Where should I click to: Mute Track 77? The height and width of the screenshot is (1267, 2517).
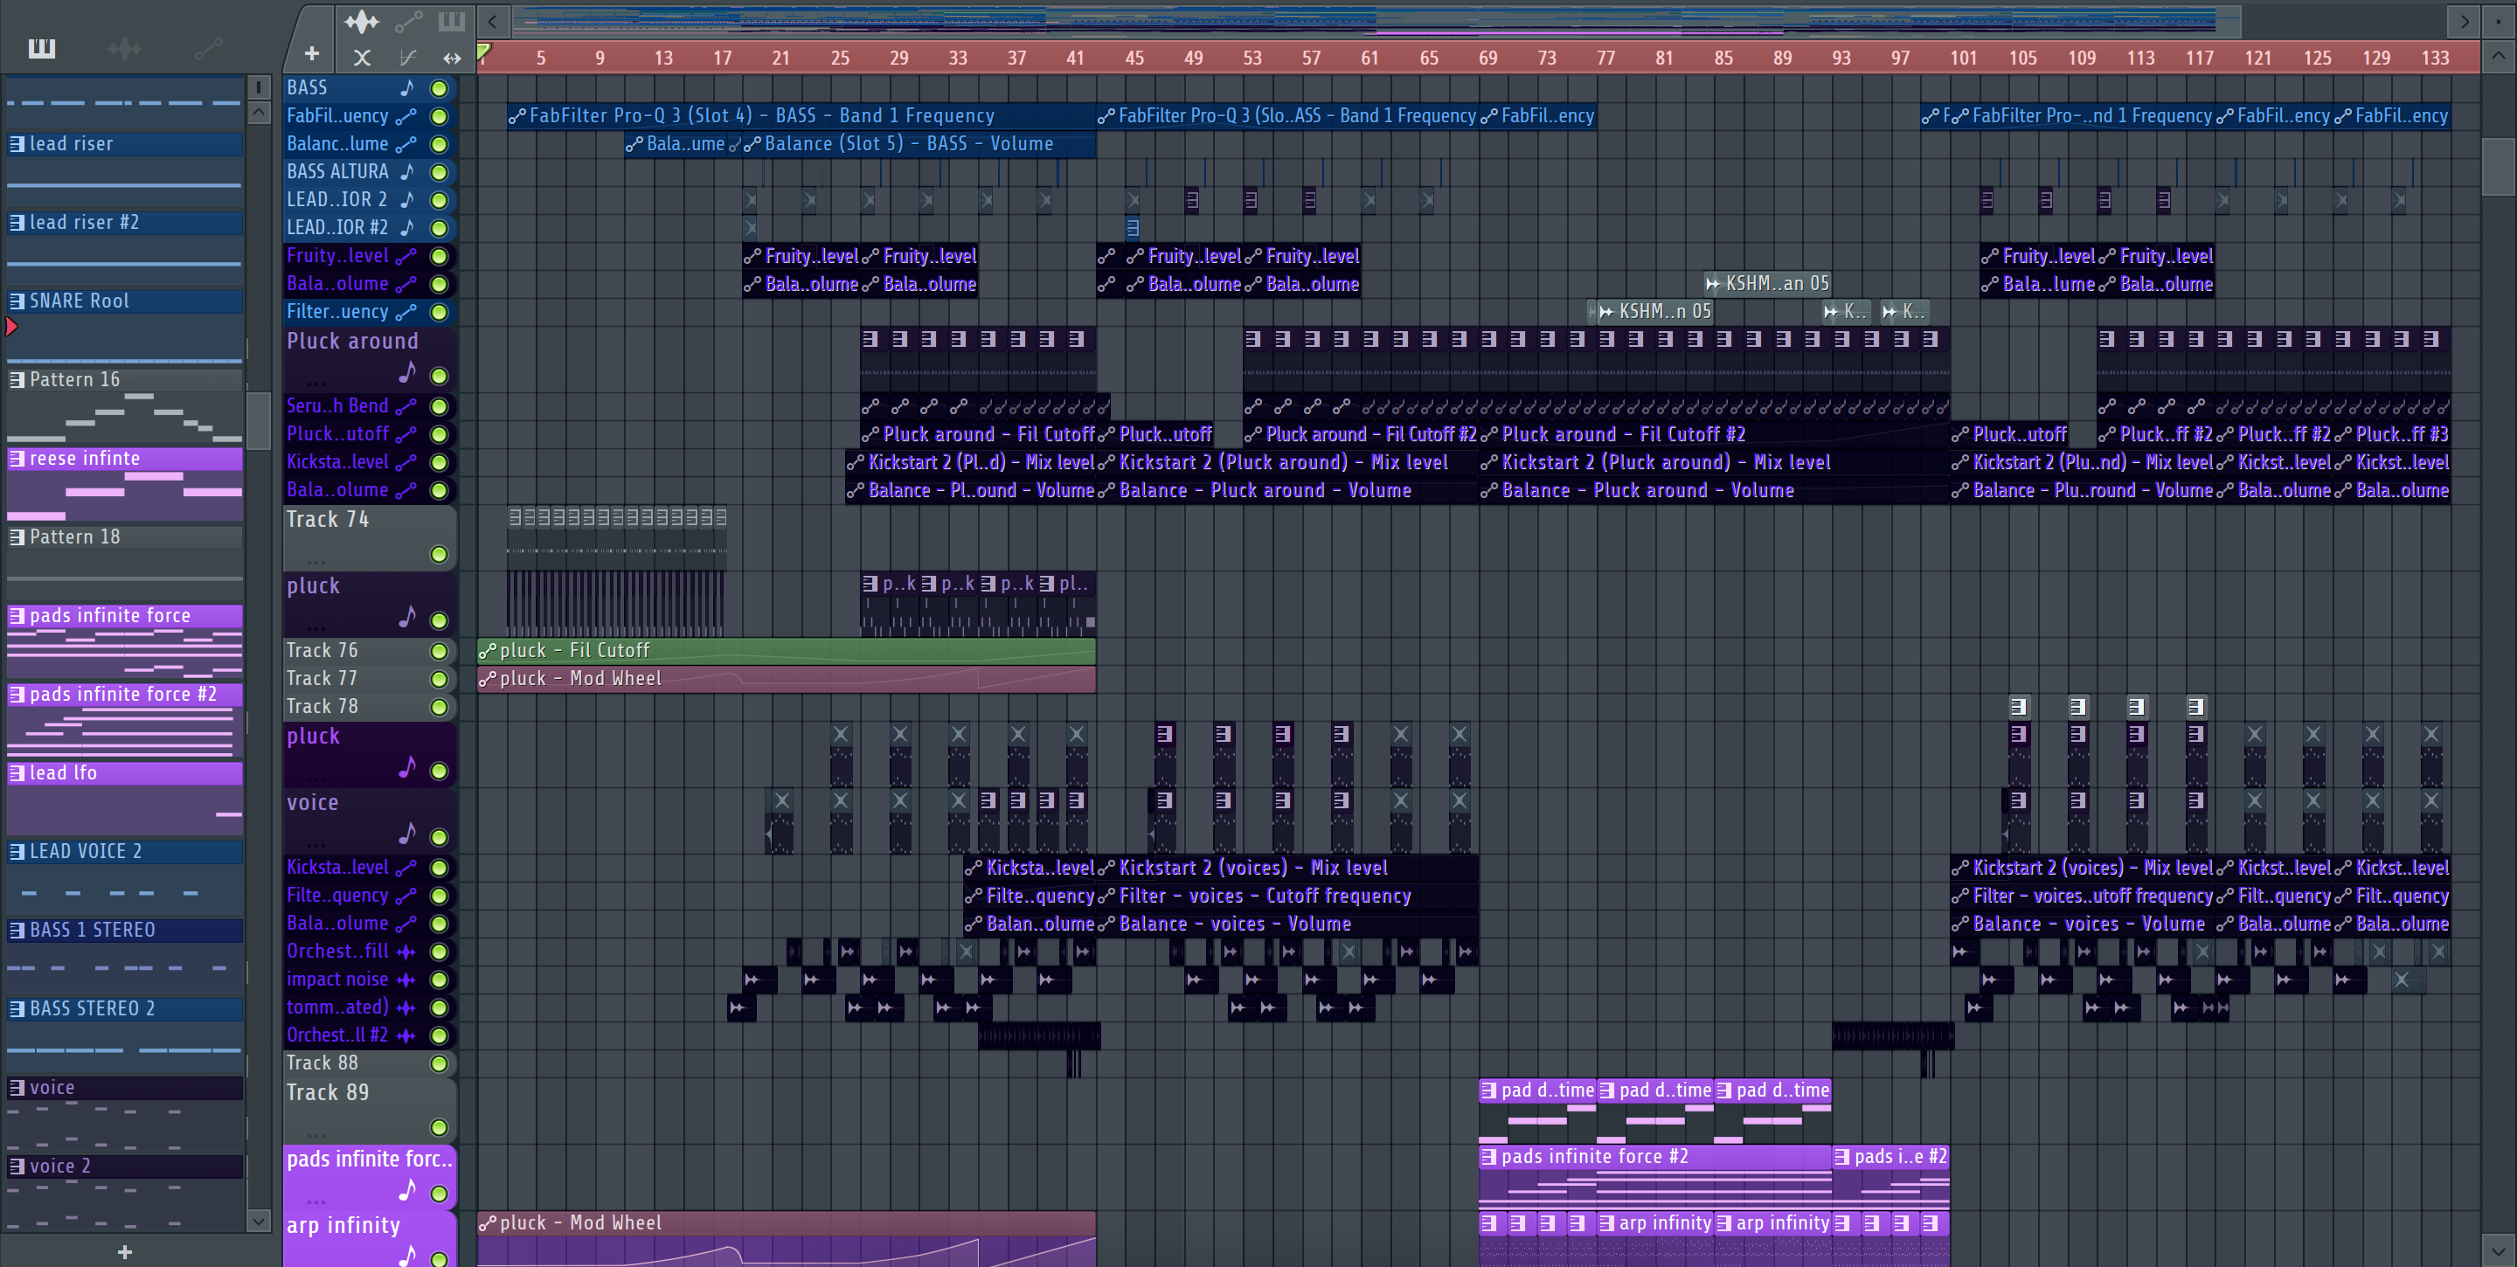click(440, 679)
